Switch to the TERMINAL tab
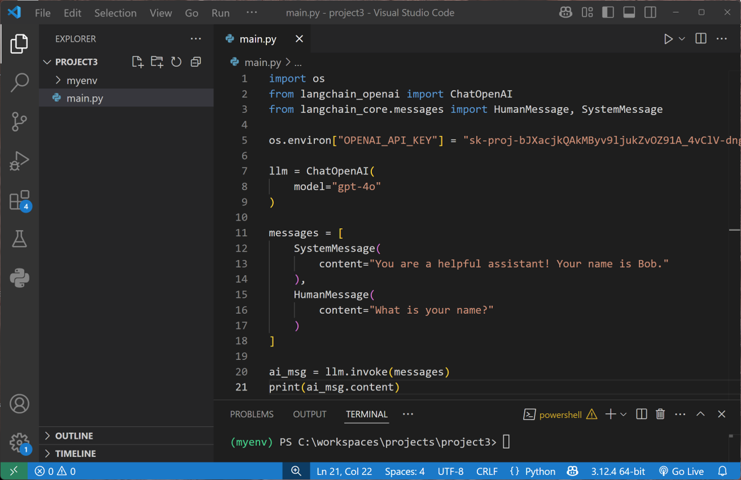Screen dimensions: 741x480 [x=367, y=414]
